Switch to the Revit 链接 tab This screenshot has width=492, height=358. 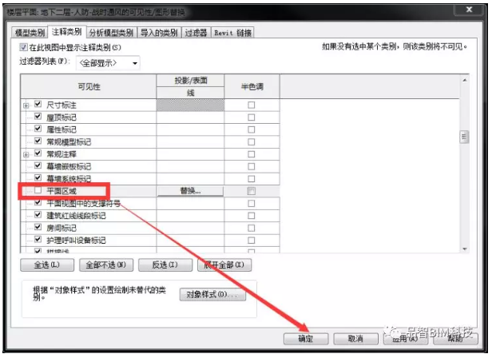coord(234,32)
